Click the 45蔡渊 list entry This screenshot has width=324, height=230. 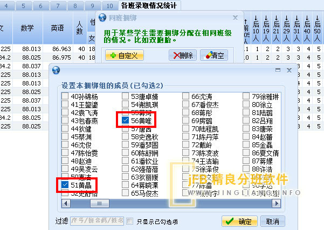click(x=81, y=137)
